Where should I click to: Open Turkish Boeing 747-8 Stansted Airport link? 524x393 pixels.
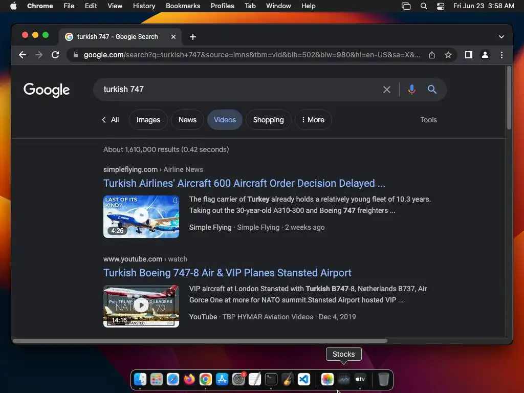tap(227, 273)
